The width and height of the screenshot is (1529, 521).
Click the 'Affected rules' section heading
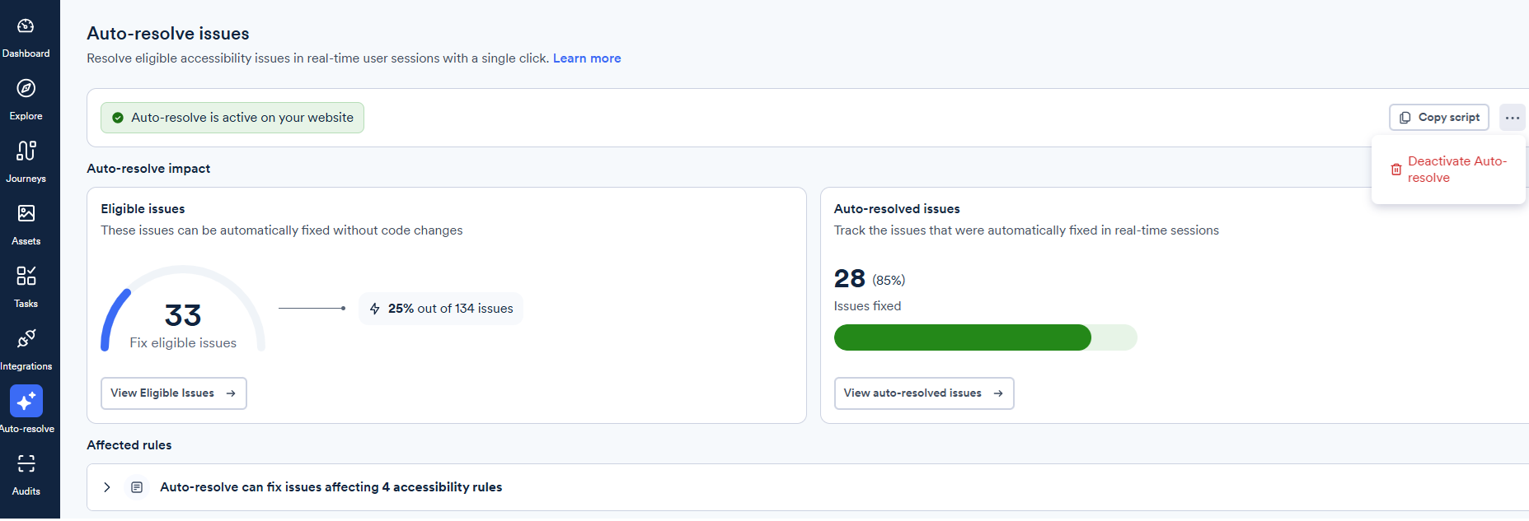pos(129,445)
